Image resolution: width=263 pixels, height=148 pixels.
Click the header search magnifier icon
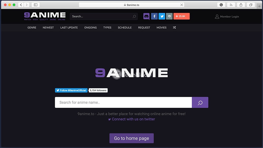(x=134, y=16)
